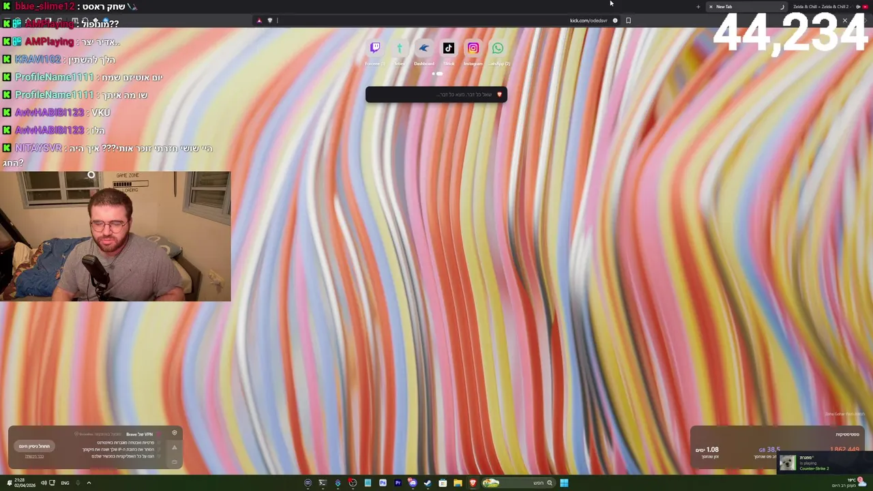Screen dimensions: 873x491
Task: Open the Instagram shortcut tile
Action: [x=473, y=48]
